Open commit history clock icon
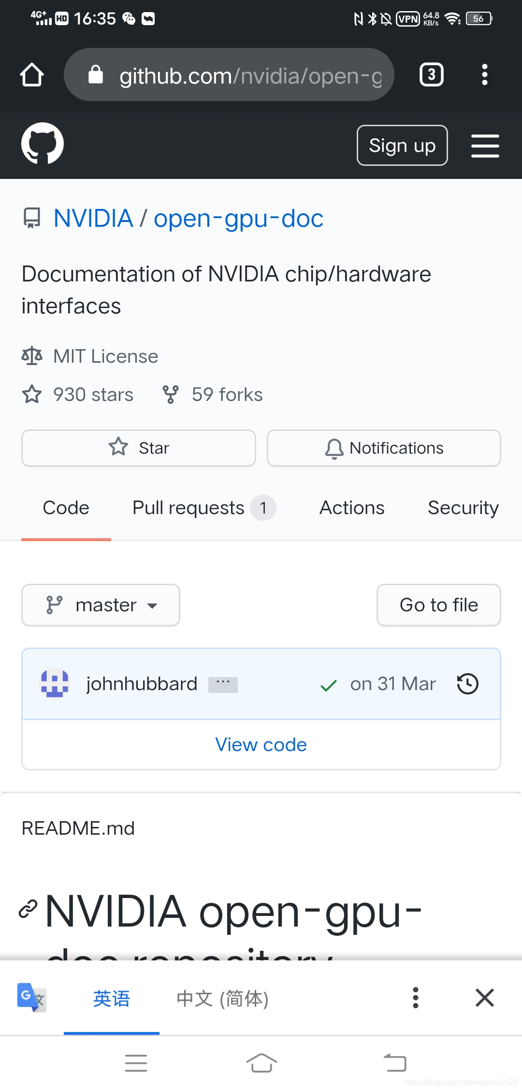 pos(467,684)
